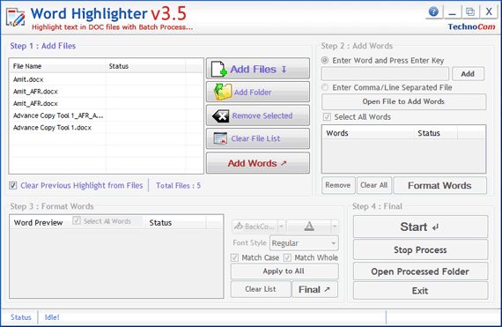Click the Add Files document icon
Viewport: 502px width, 327px height.
coord(219,69)
